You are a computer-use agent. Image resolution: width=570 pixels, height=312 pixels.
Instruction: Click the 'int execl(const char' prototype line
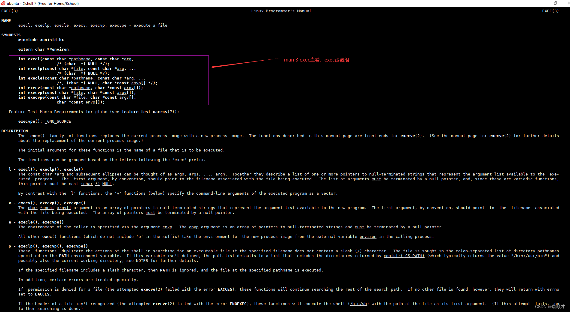(81, 59)
